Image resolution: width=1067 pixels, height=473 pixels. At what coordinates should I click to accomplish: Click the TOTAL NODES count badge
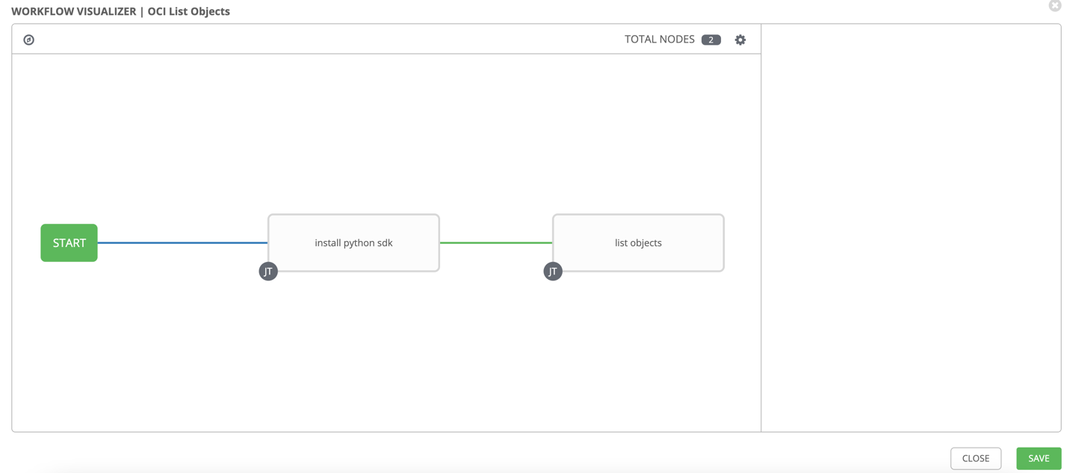pos(711,39)
